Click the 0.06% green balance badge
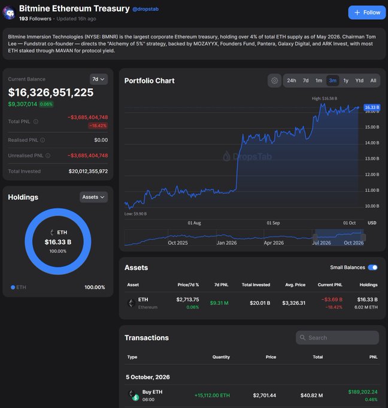 click(x=46, y=104)
